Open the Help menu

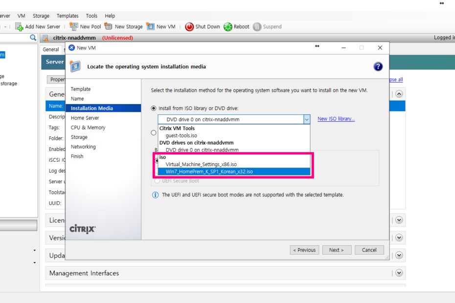[x=110, y=16]
